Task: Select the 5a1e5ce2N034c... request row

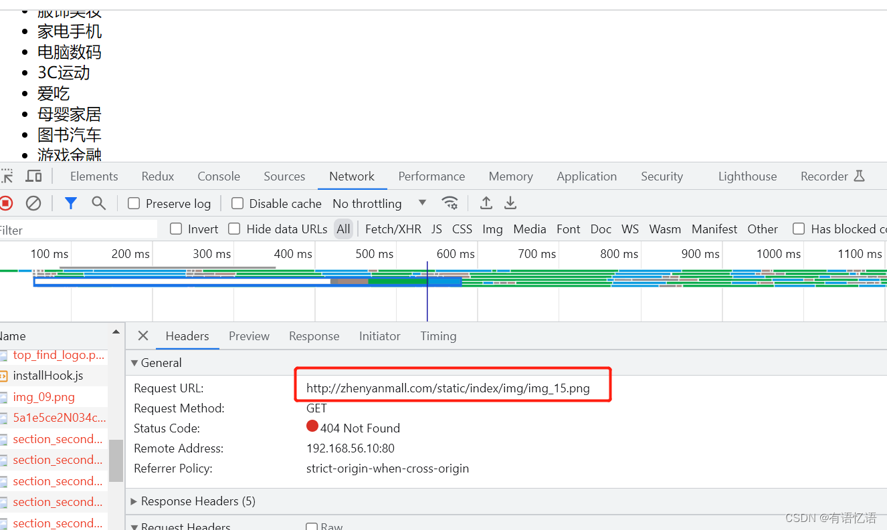Action: [x=54, y=418]
